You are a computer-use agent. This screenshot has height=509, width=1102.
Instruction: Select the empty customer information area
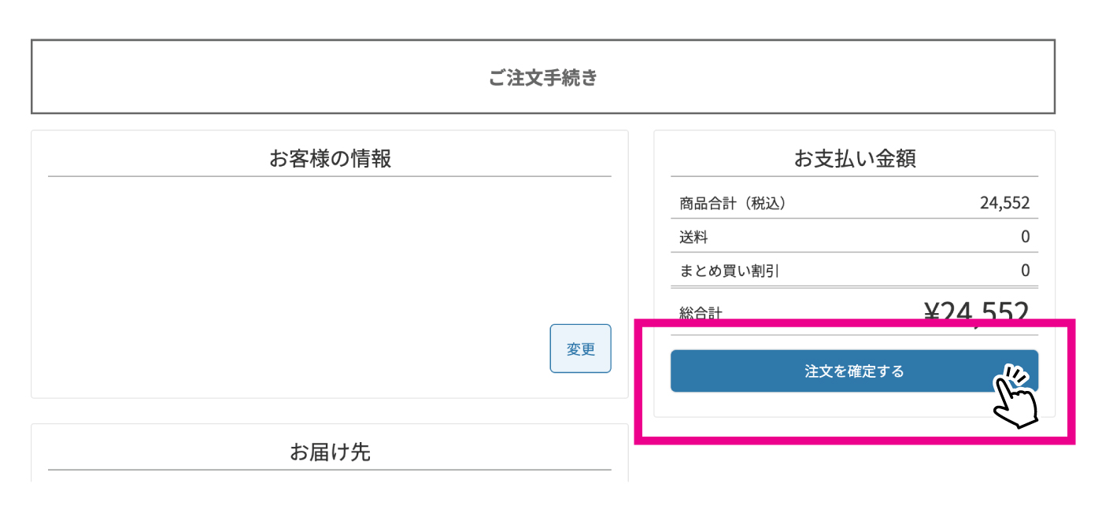pos(331,252)
